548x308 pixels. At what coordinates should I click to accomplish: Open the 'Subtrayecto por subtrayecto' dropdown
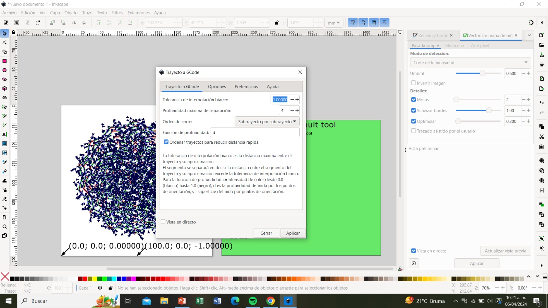tap(267, 121)
